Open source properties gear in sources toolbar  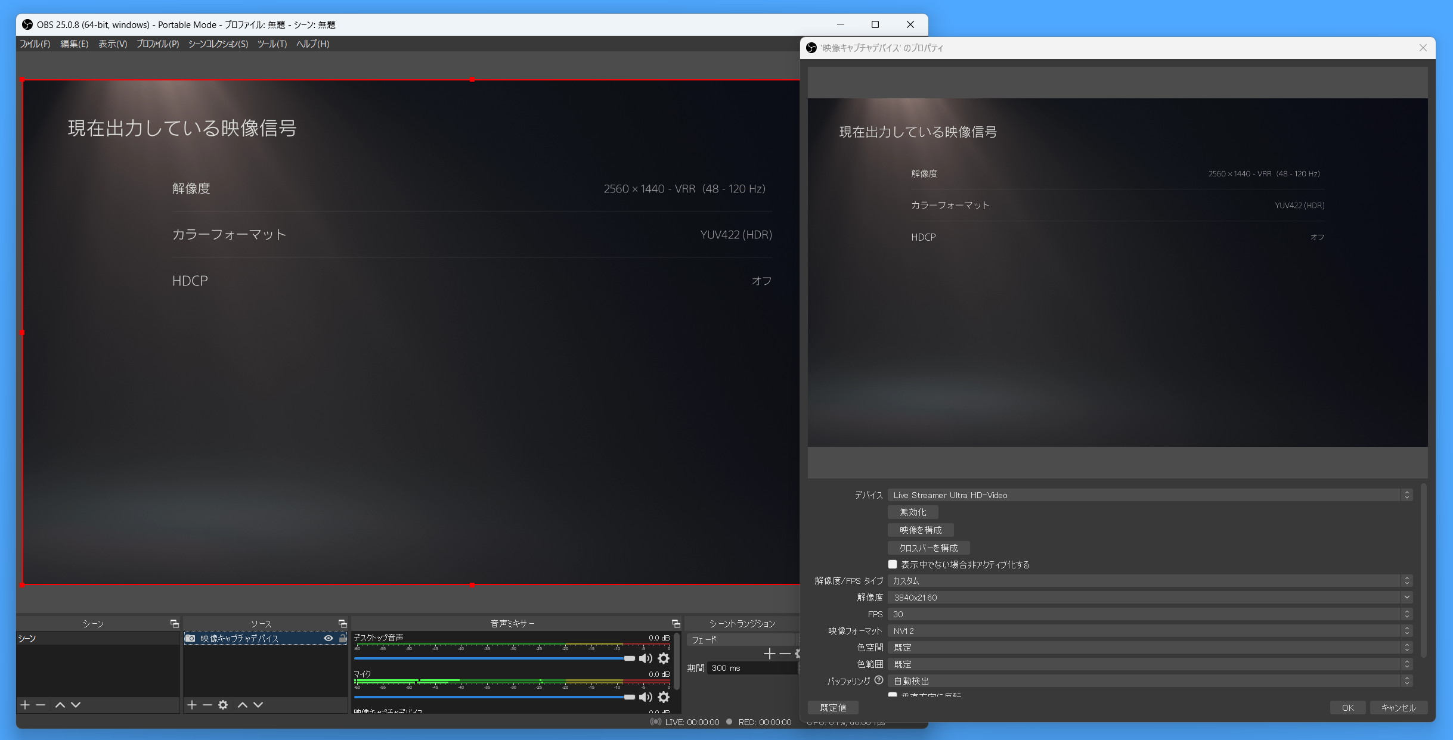(x=223, y=705)
